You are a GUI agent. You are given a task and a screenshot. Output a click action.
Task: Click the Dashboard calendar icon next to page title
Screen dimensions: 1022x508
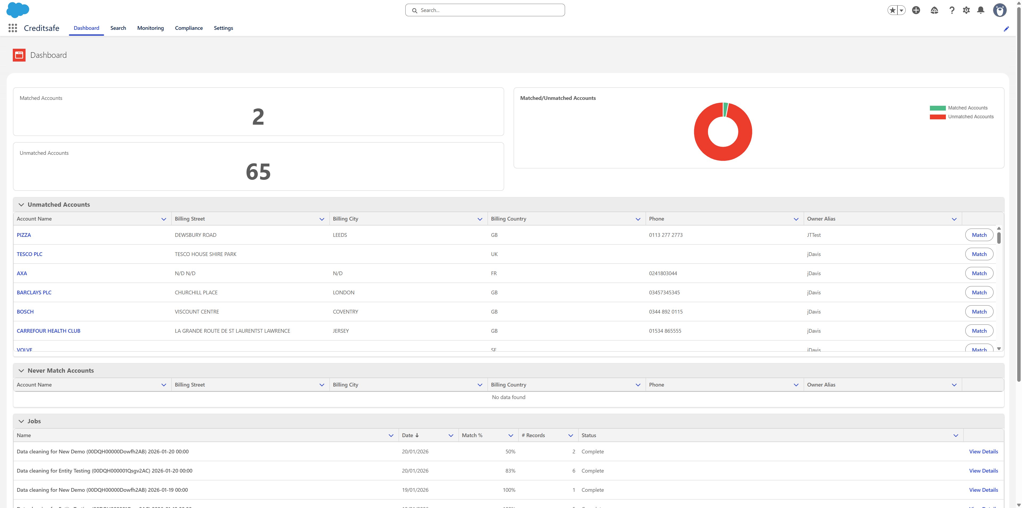pos(19,55)
